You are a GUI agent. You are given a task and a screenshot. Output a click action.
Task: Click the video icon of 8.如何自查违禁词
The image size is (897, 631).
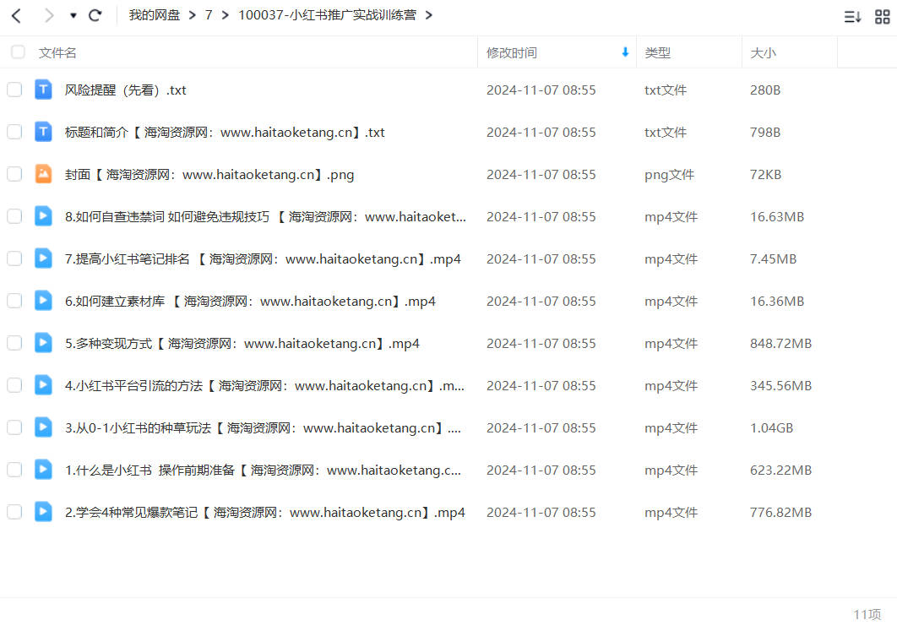point(43,215)
